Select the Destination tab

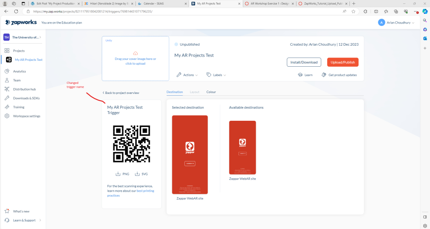[x=175, y=92]
